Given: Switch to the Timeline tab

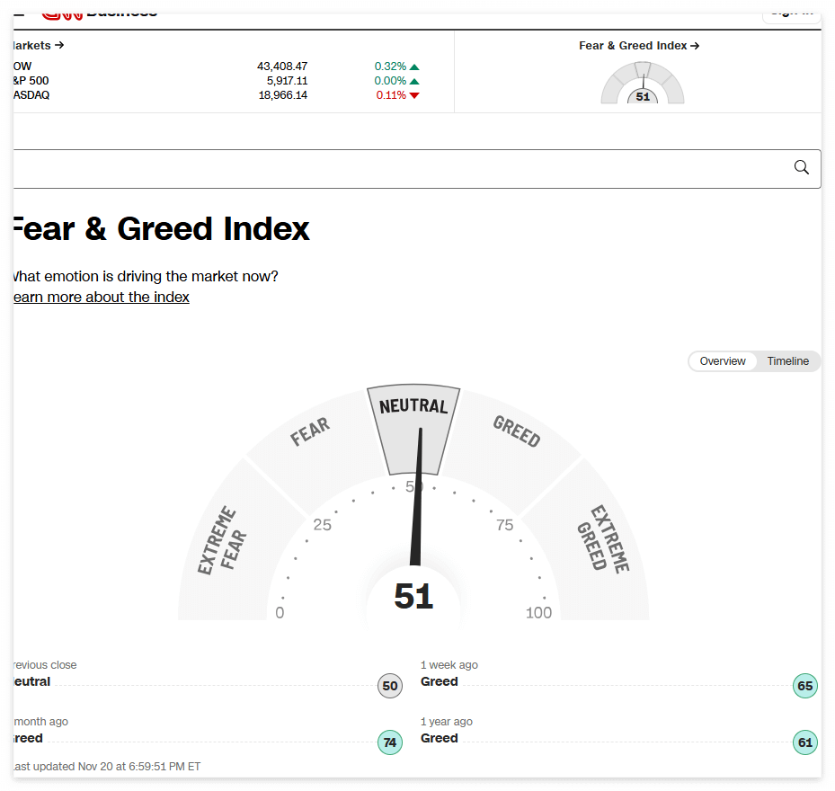Looking at the screenshot, I should pyautogui.click(x=787, y=361).
